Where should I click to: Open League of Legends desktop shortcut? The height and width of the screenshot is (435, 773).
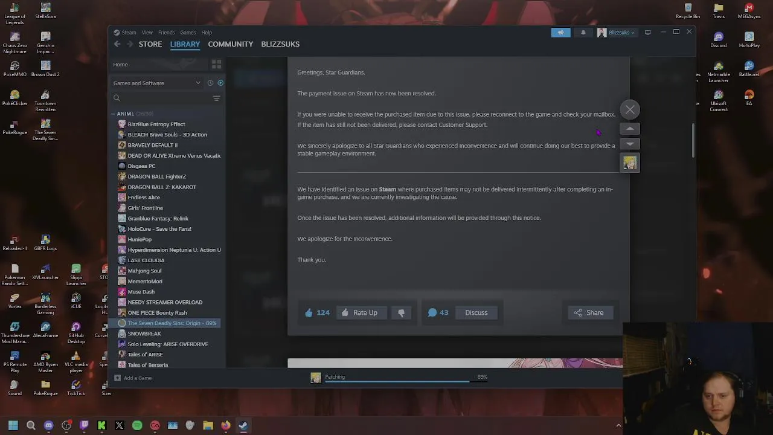15,14
